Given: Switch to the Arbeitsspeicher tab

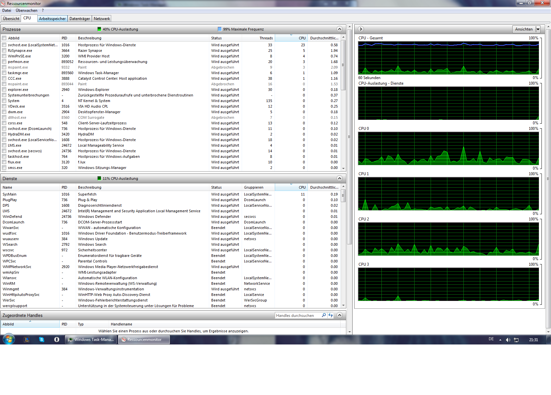Looking at the screenshot, I should [52, 19].
